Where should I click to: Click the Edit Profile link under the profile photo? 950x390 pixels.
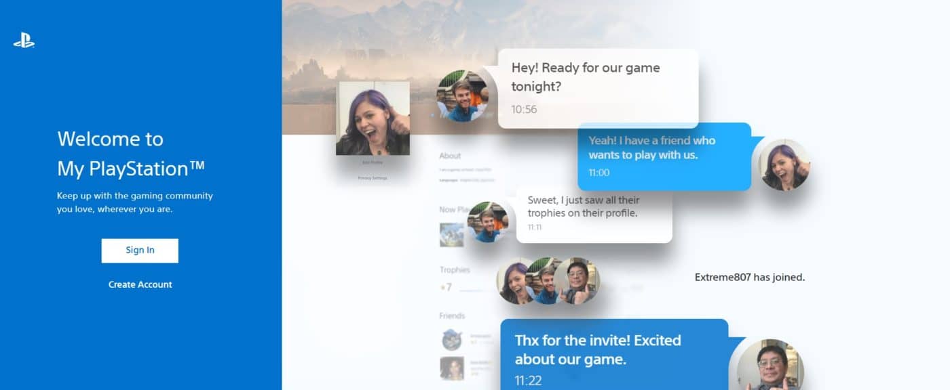[x=372, y=162]
